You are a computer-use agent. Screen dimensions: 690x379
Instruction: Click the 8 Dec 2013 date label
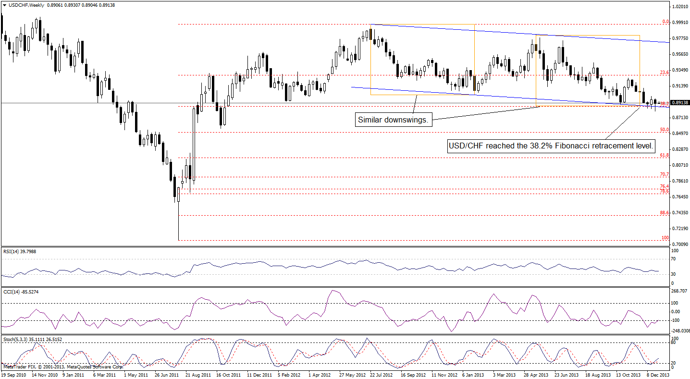(658, 374)
